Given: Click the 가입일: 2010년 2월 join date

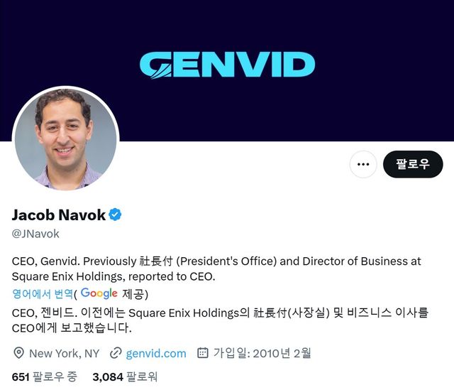Looking at the screenshot, I should click(262, 353).
